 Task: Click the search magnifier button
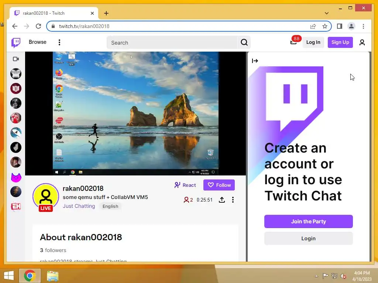pos(244,43)
